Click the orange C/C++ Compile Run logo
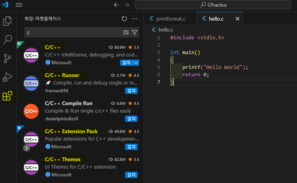297x183 pixels. point(31,111)
